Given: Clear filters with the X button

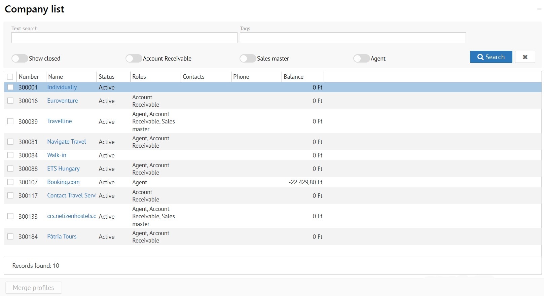Looking at the screenshot, I should (525, 57).
